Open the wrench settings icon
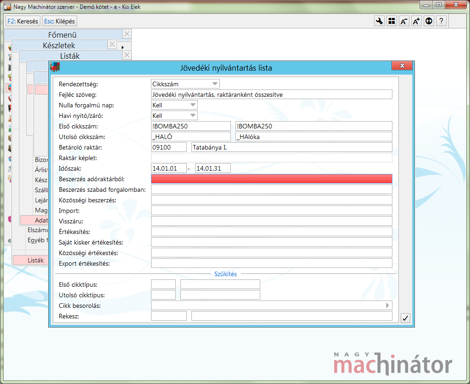Screen dimensions: 470x384 point(379,21)
